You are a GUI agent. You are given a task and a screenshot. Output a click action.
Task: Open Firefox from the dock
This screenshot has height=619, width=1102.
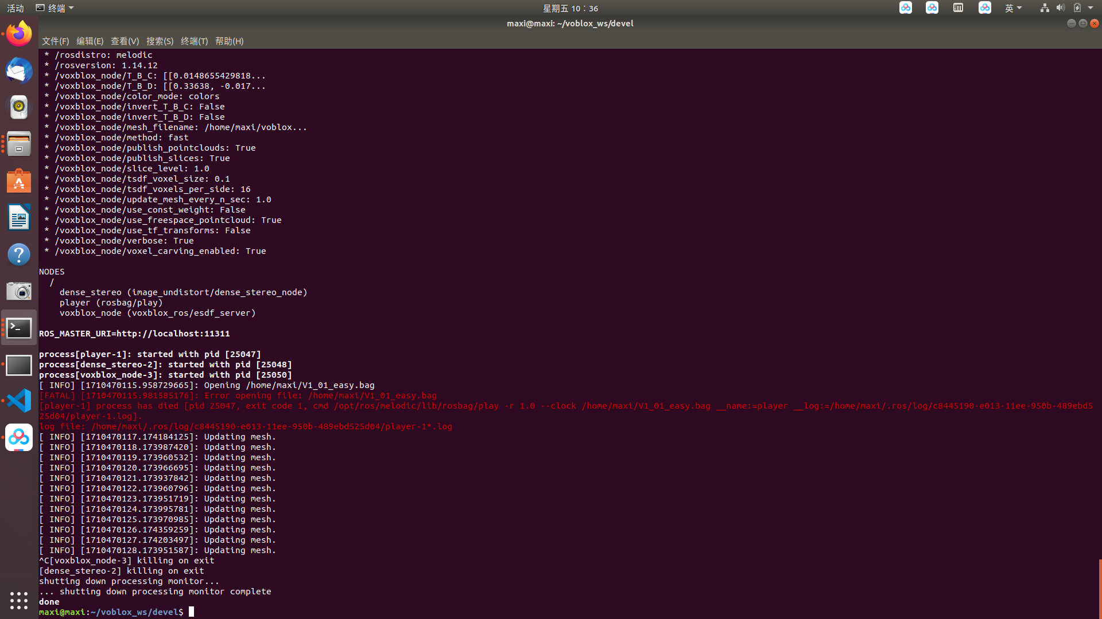[x=19, y=34]
